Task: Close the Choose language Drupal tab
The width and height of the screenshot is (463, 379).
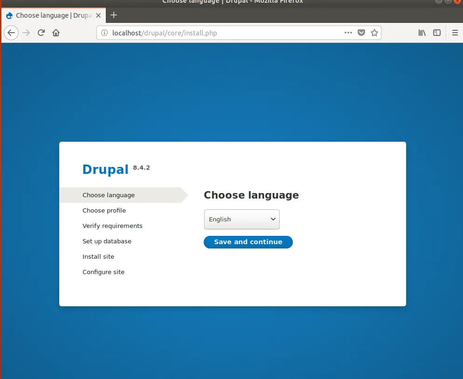Action: click(x=98, y=15)
